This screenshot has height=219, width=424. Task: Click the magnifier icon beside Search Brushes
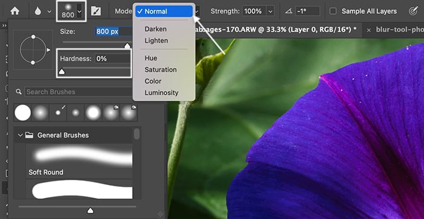[x=18, y=92]
